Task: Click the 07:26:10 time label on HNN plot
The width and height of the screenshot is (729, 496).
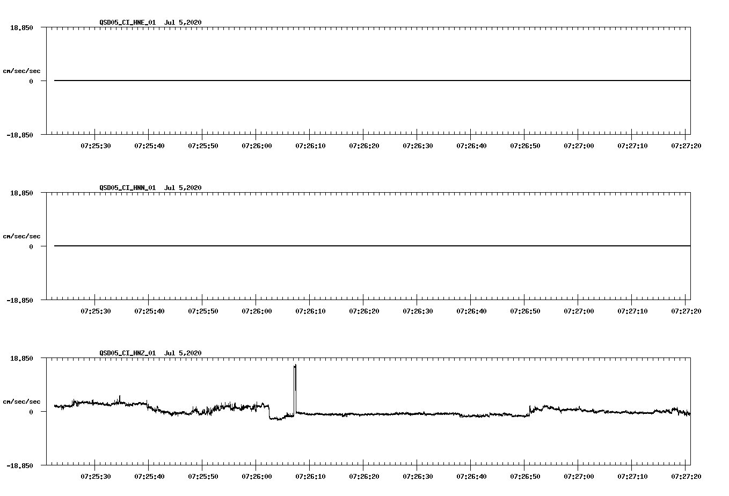Action: 310,311
